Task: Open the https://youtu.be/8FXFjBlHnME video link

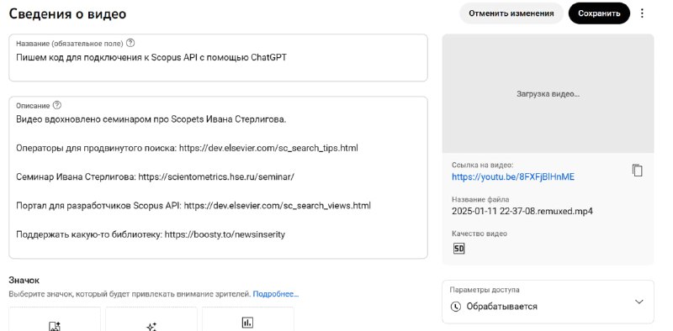Action: 513,176
